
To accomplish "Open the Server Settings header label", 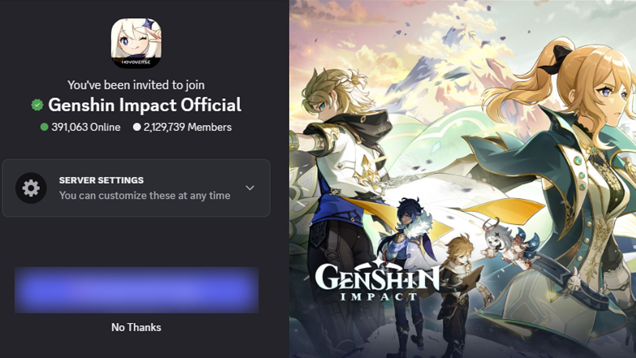I will [101, 180].
